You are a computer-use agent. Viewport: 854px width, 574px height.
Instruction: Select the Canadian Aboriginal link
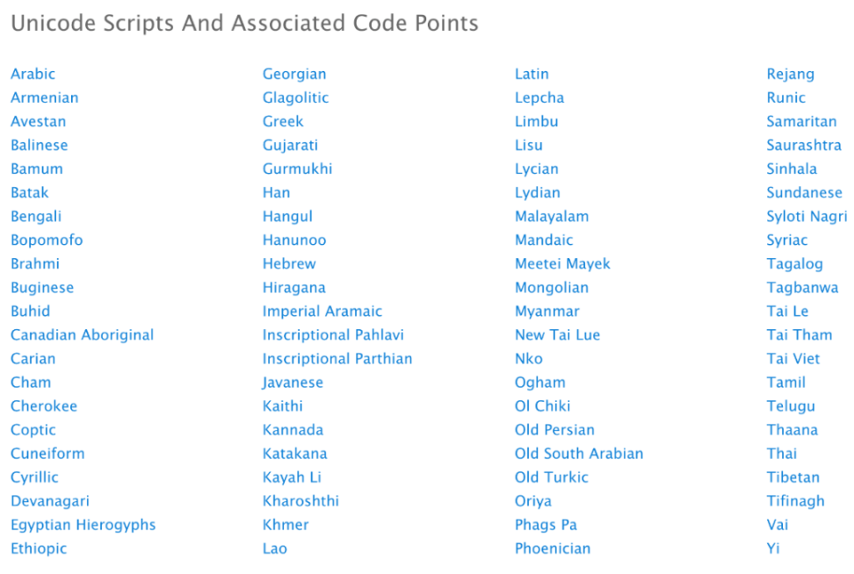(83, 335)
